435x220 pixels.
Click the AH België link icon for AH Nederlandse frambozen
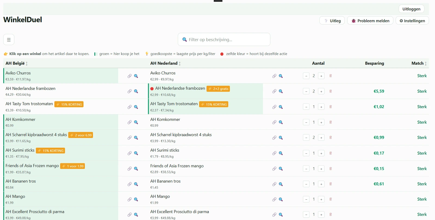click(x=130, y=91)
